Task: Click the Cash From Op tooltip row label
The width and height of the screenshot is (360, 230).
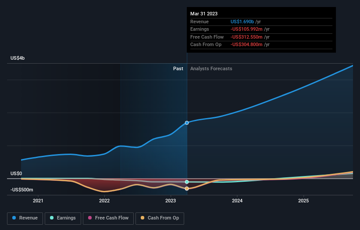Action: (206, 45)
